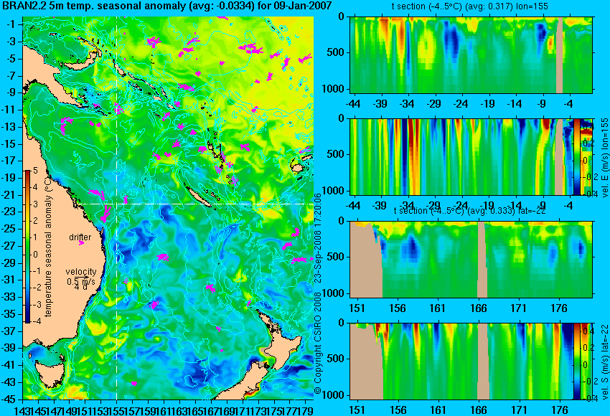Image resolution: width=610 pixels, height=416 pixels.
Task: Click '0.2' tick on the vel. S colorbar
Action: (x=588, y=348)
